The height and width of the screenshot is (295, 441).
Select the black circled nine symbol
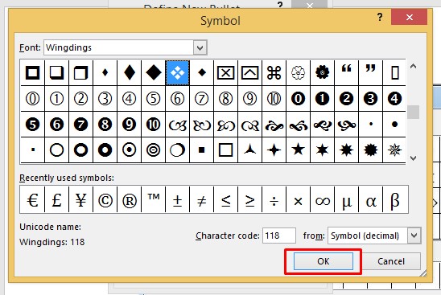click(129, 125)
